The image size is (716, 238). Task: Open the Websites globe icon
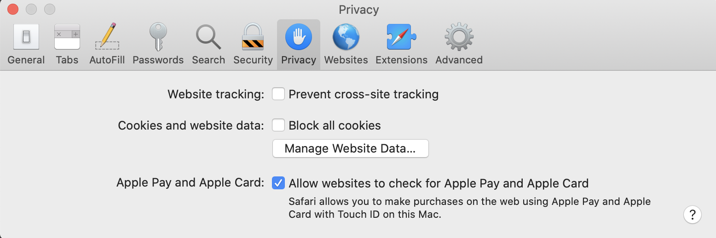pyautogui.click(x=346, y=37)
